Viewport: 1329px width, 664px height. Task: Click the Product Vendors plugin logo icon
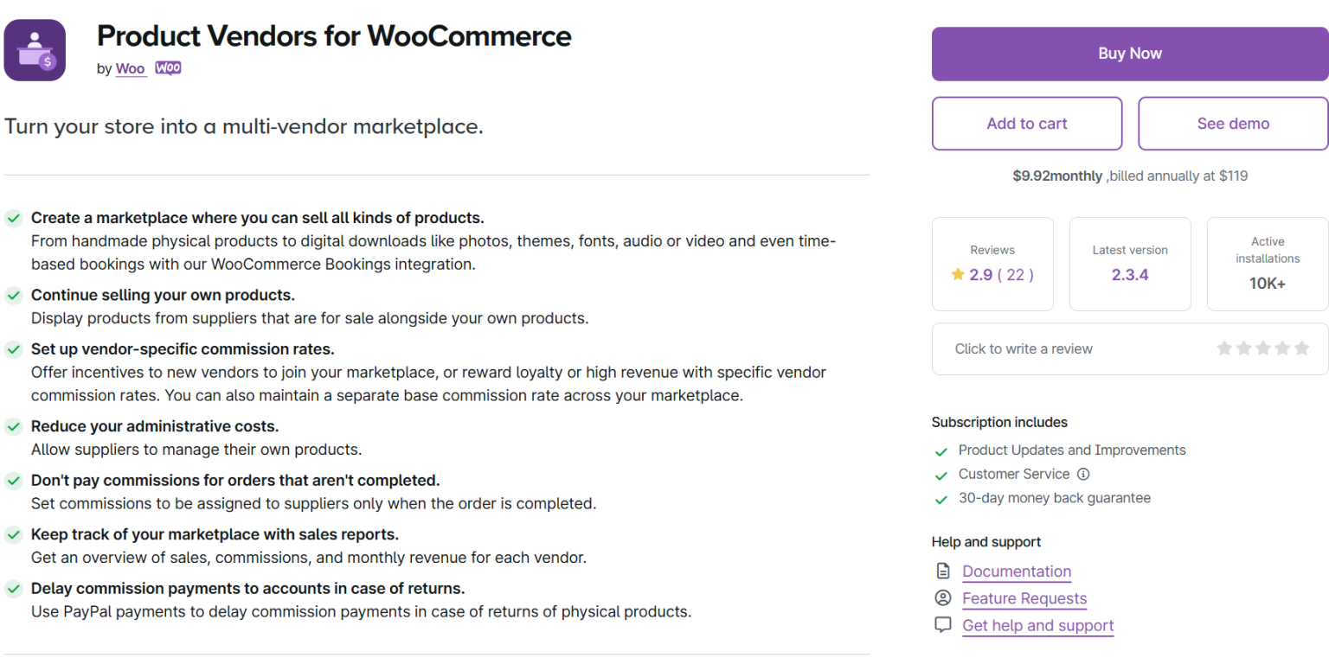click(x=35, y=49)
